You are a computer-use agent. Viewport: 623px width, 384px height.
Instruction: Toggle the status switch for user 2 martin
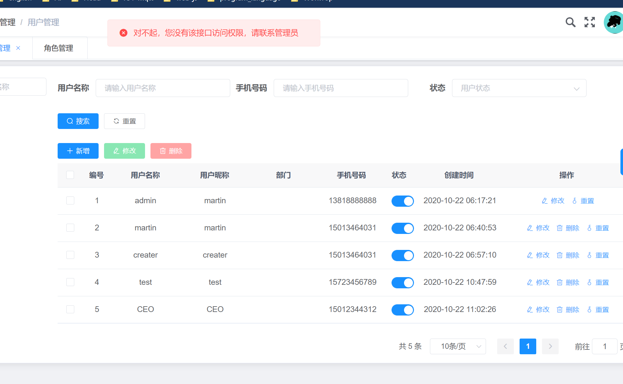click(x=403, y=228)
